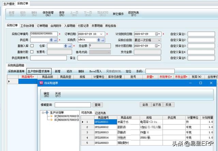Viewport: 218px width, 151px height.
Task: Open the 计划到货日期 calendar picker
Action: coord(157,34)
